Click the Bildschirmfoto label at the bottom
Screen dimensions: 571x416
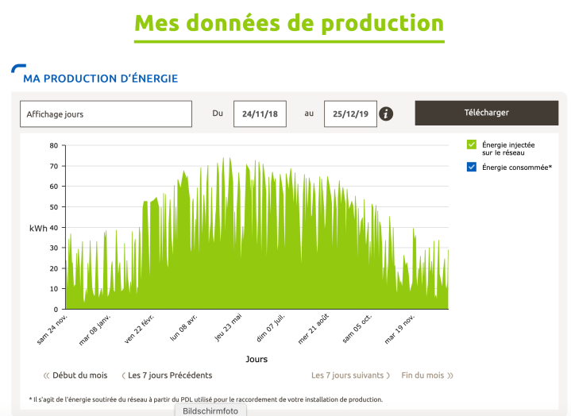(210, 410)
